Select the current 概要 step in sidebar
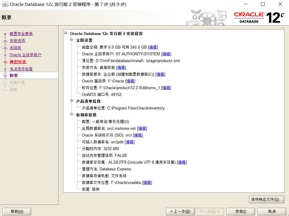 pyautogui.click(x=14, y=76)
